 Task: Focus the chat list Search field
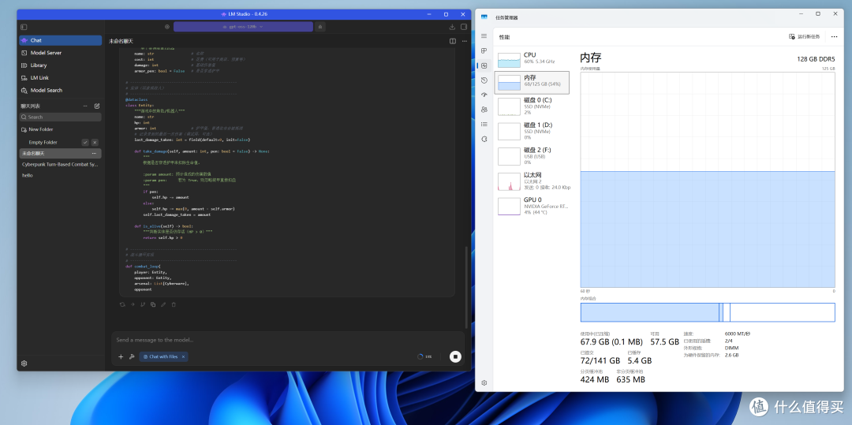(x=60, y=117)
